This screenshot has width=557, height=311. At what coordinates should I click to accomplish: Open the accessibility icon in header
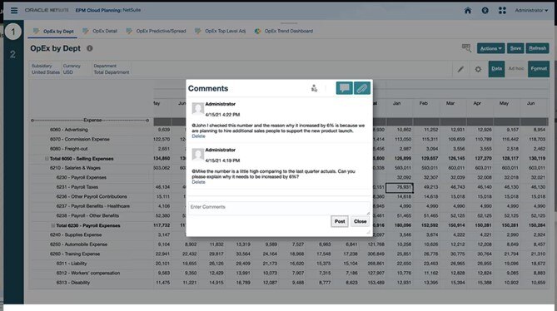point(485,10)
